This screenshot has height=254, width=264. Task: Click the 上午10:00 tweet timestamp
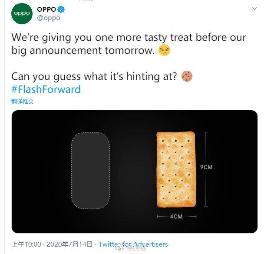click(x=26, y=244)
